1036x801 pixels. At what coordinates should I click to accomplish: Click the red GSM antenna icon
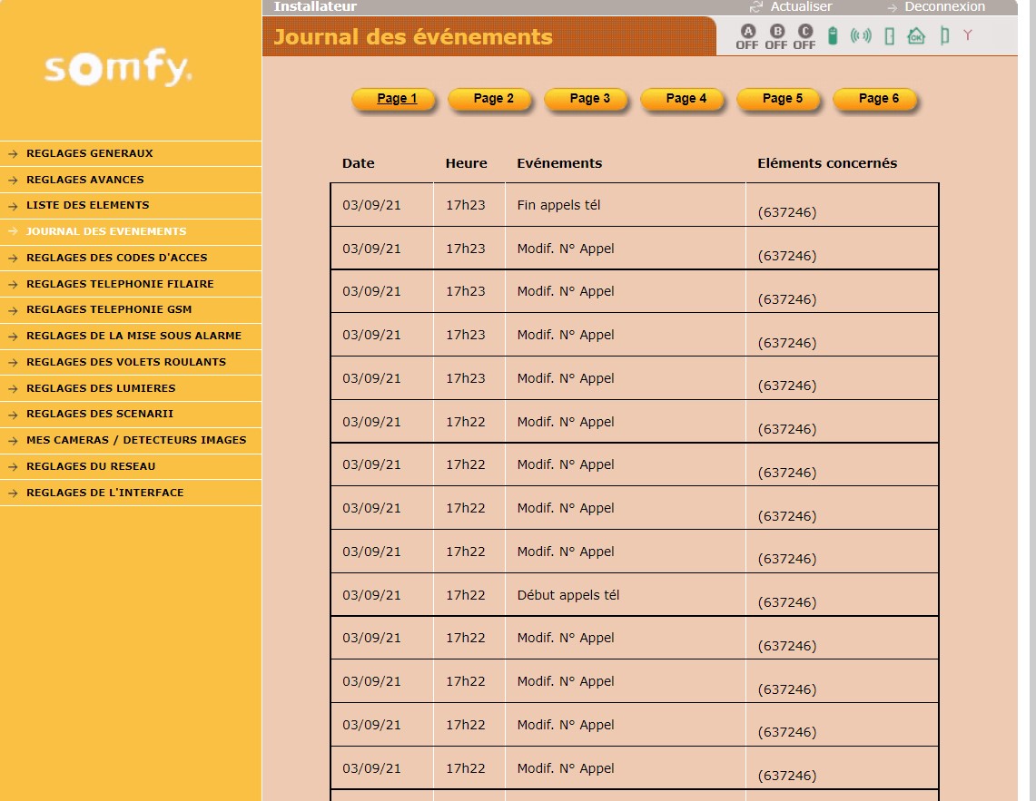(x=968, y=35)
